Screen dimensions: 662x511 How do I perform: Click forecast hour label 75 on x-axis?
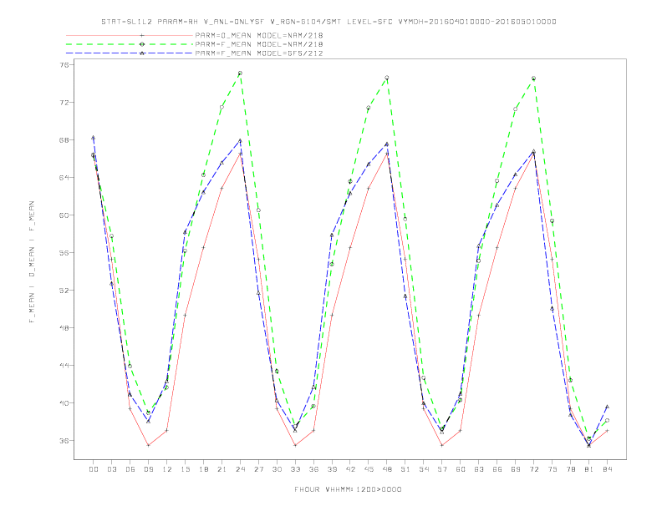[553, 469]
